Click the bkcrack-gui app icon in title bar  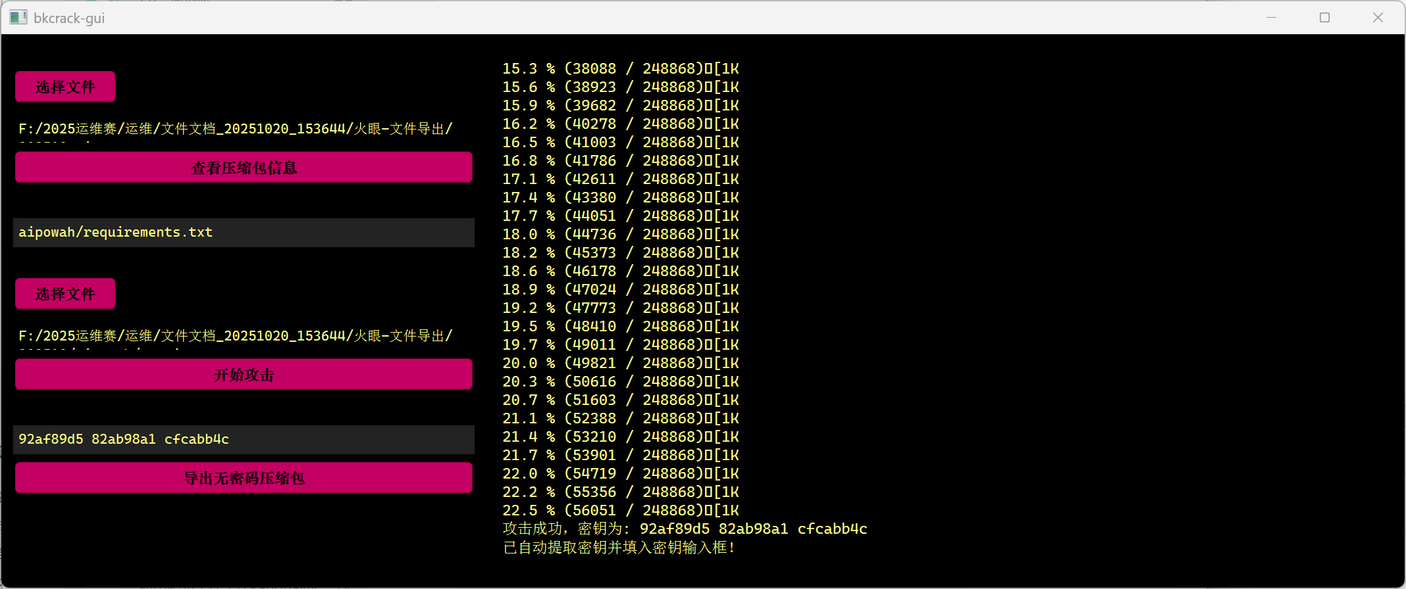point(18,18)
